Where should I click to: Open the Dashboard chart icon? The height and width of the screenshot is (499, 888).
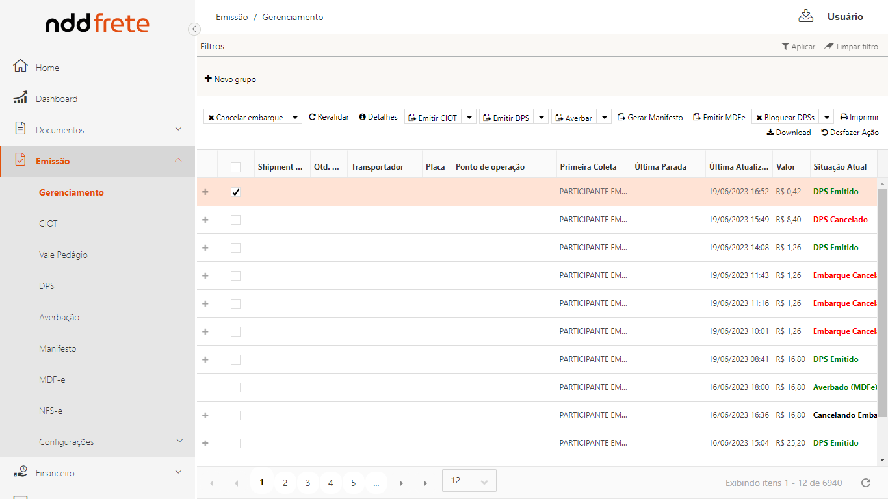point(21,98)
